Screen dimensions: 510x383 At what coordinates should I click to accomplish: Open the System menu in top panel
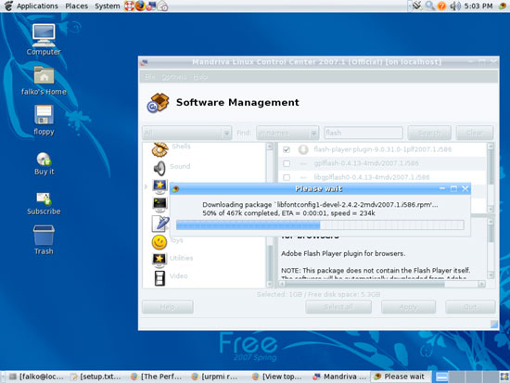pos(107,6)
